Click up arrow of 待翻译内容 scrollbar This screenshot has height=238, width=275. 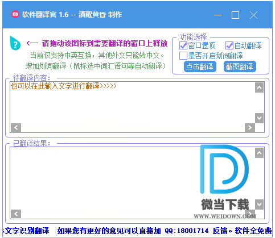point(259,87)
